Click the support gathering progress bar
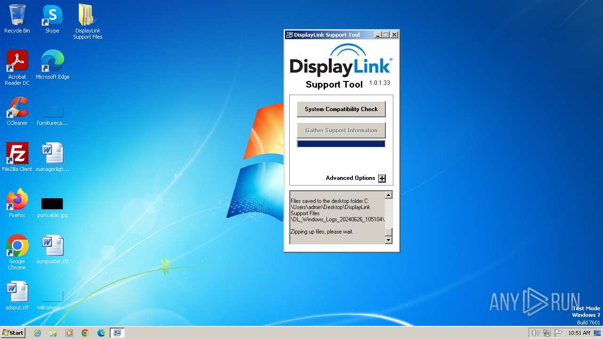The width and height of the screenshot is (603, 339). [341, 144]
